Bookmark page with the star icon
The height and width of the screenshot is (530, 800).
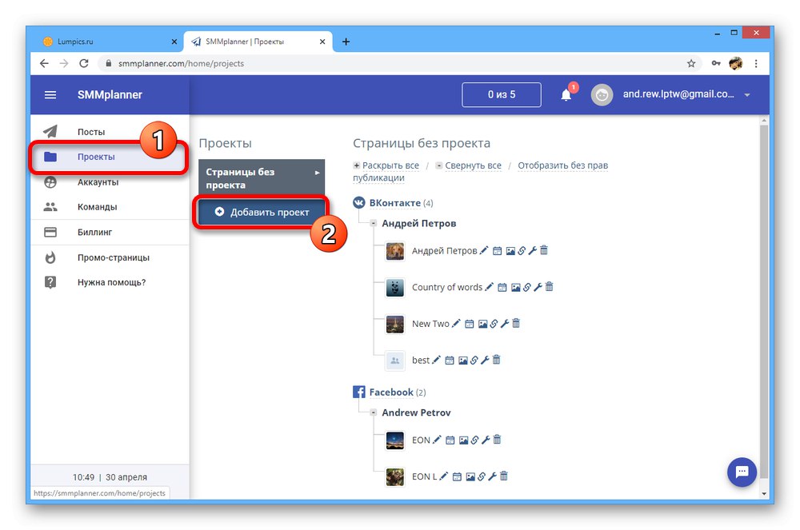pos(691,63)
